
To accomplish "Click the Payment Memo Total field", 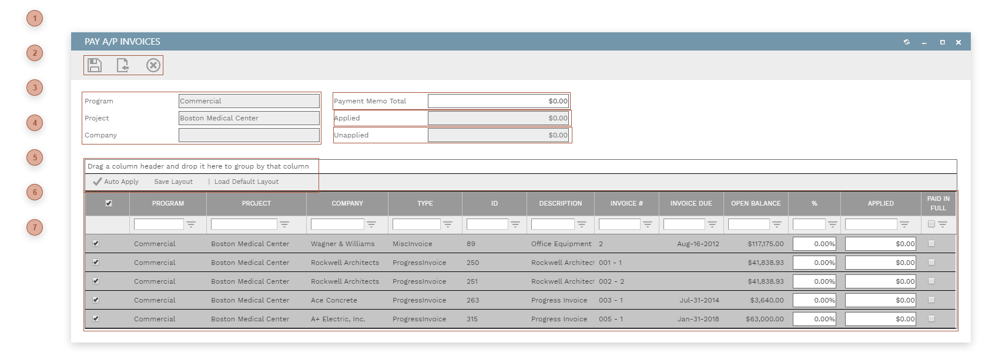I will [x=498, y=101].
